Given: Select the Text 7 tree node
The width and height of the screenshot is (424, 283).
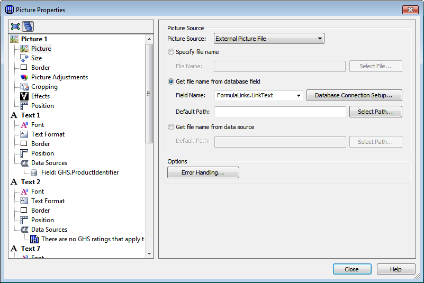Looking at the screenshot, I should pos(31,249).
